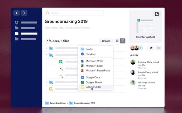Create a Microsoft Excel file
The image size is (182, 113).
pos(95,66)
